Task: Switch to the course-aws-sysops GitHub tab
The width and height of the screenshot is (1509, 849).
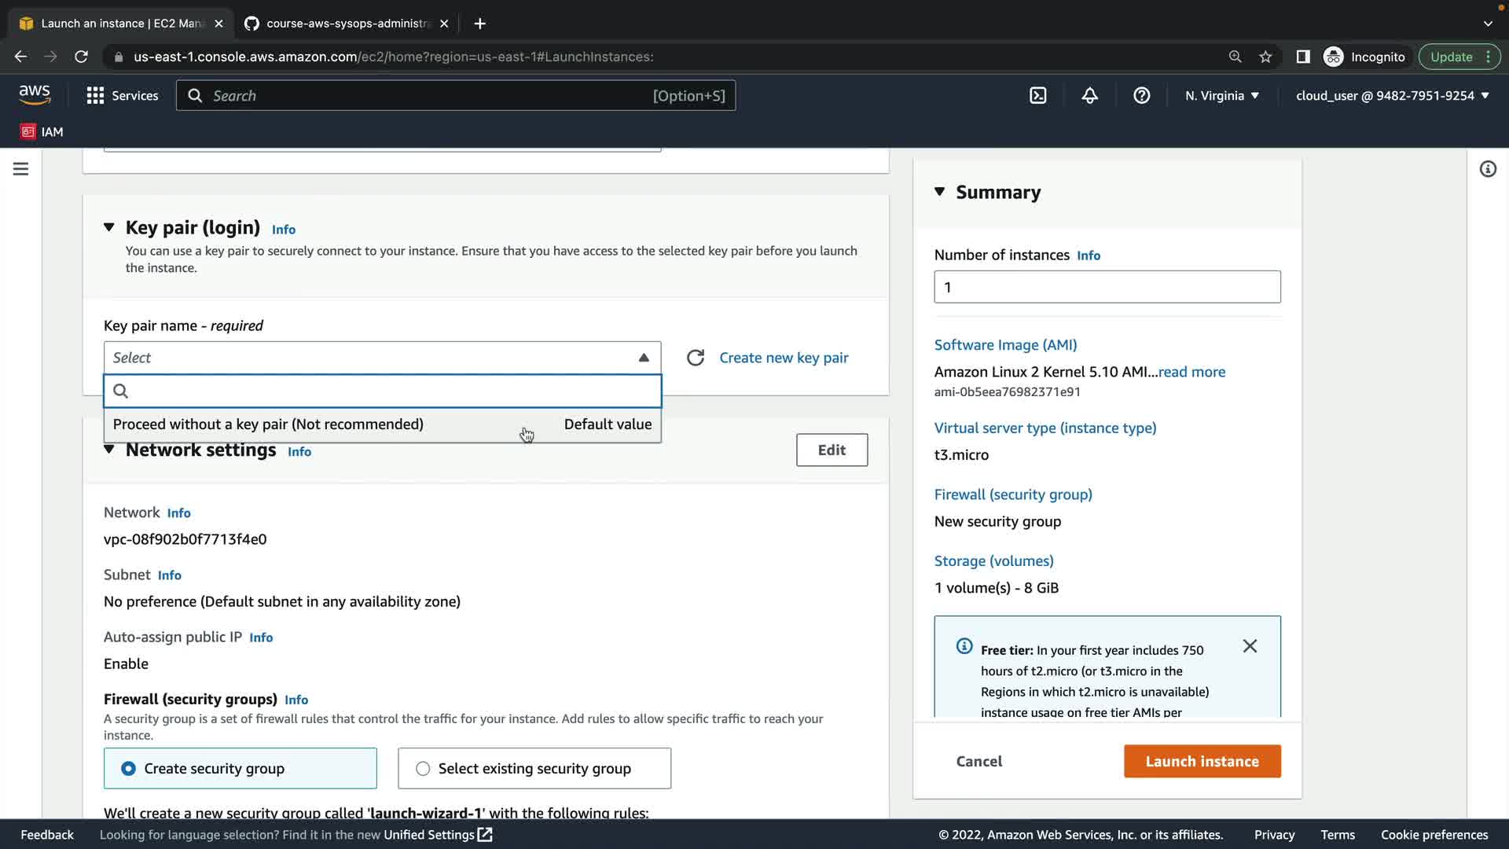Action: point(346,24)
